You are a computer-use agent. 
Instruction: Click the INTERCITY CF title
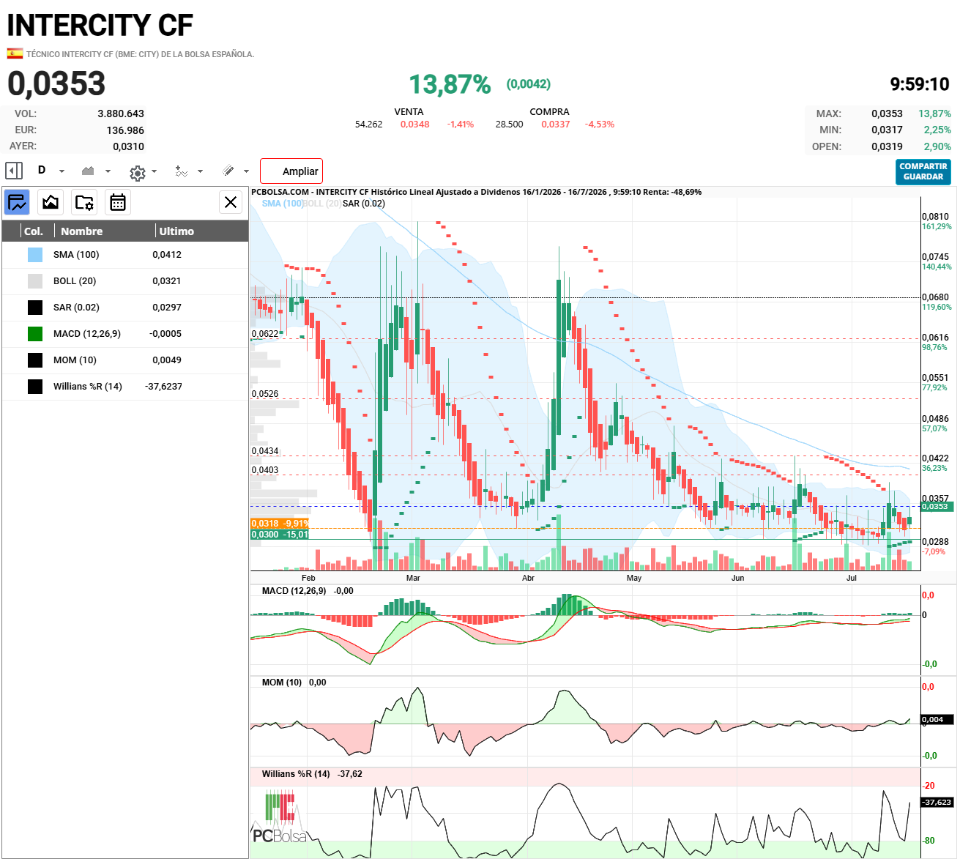coord(100,26)
